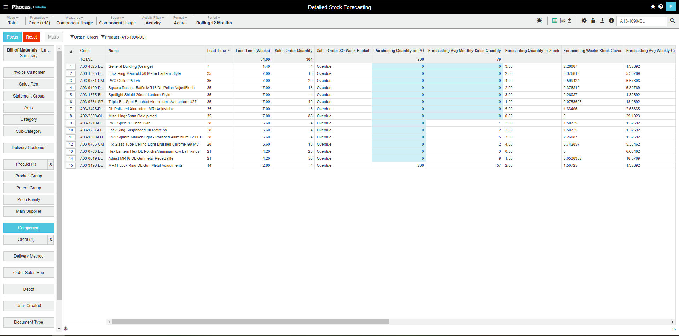679x336 pixels.
Task: Expand the Period Rolling 12 Months dropdown
Action: pyautogui.click(x=214, y=20)
